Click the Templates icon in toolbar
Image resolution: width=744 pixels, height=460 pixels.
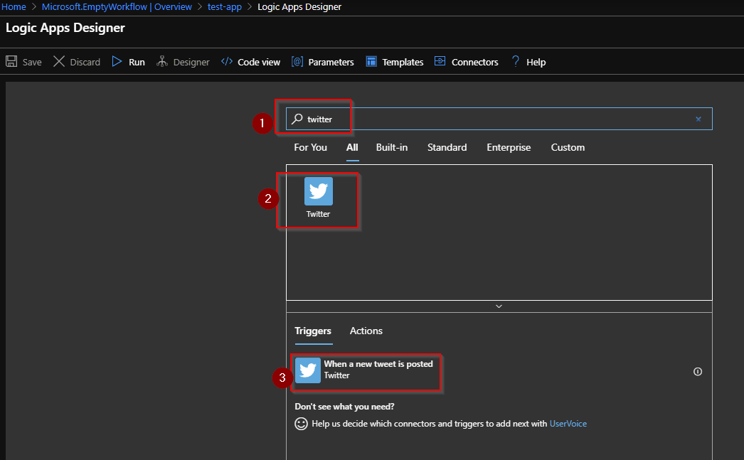[x=371, y=62]
